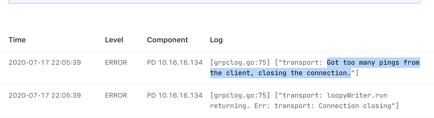
Task: Click [grpclog.go:75] in the second log entry
Action: point(240,96)
